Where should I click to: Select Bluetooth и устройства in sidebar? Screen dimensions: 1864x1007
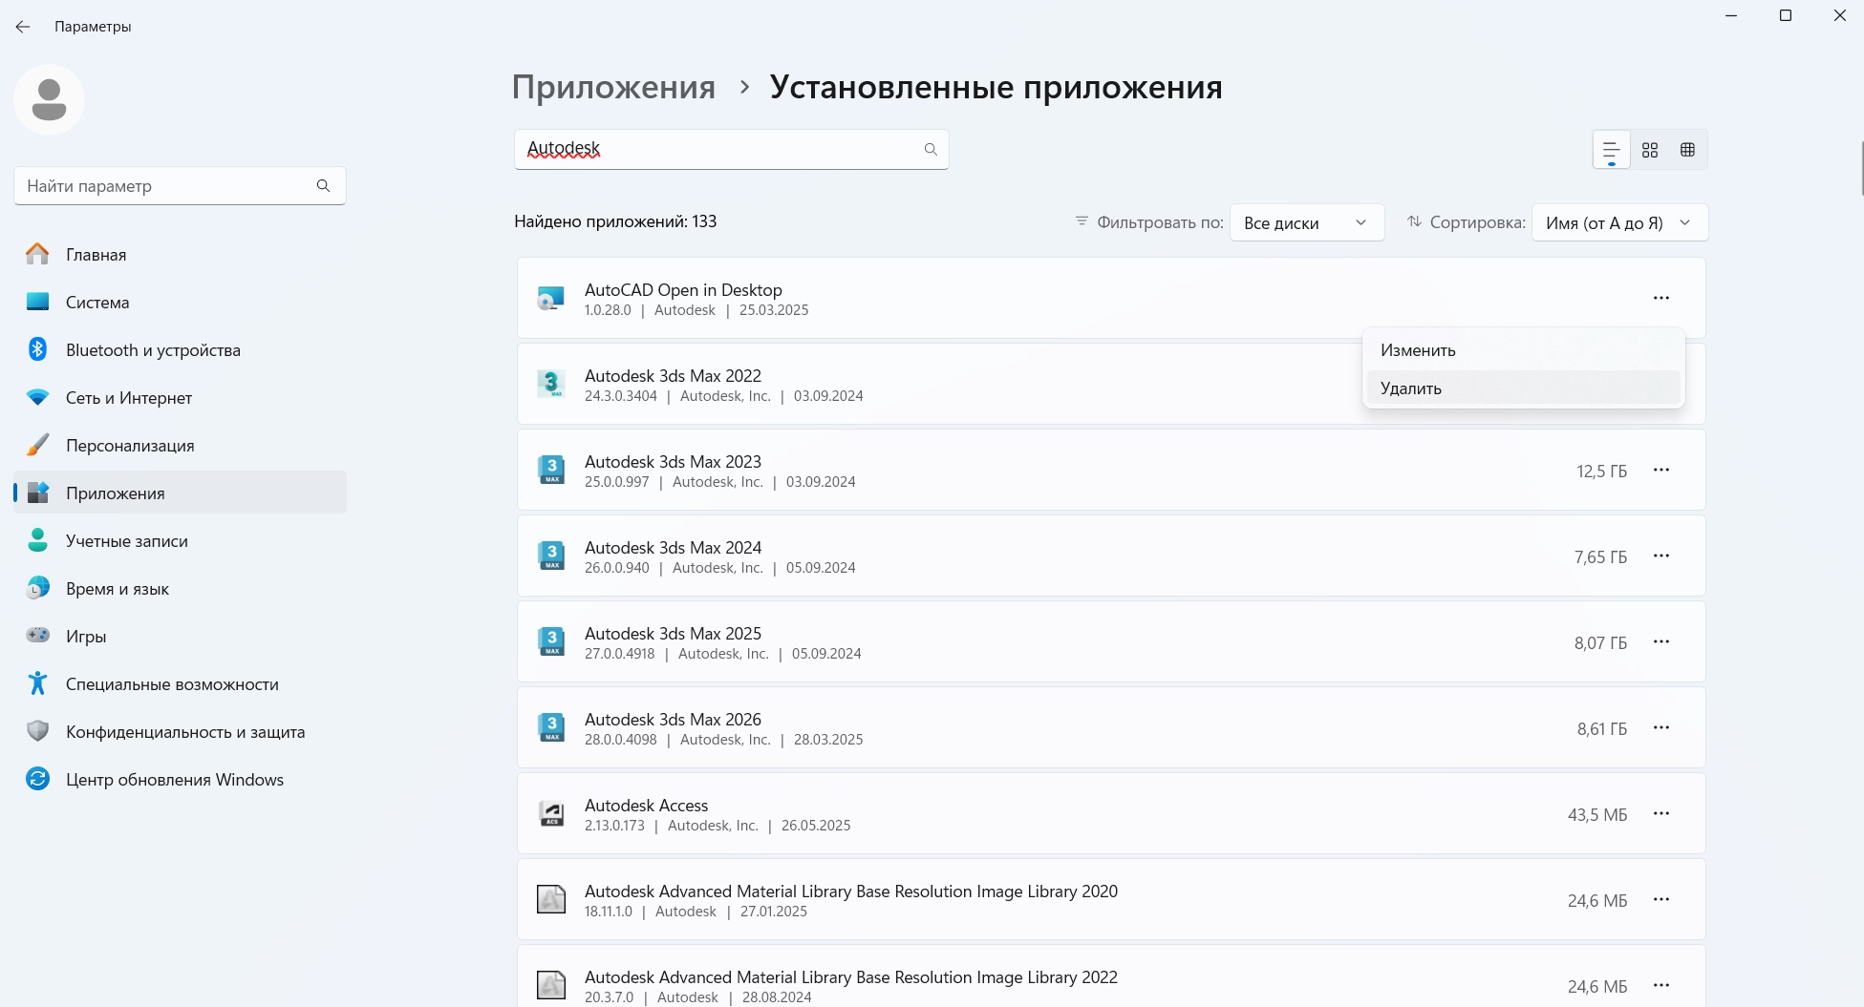coord(153,349)
